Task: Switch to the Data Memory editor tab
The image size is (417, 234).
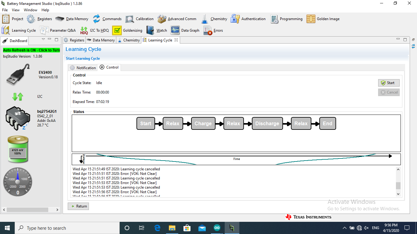Action: [x=101, y=40]
